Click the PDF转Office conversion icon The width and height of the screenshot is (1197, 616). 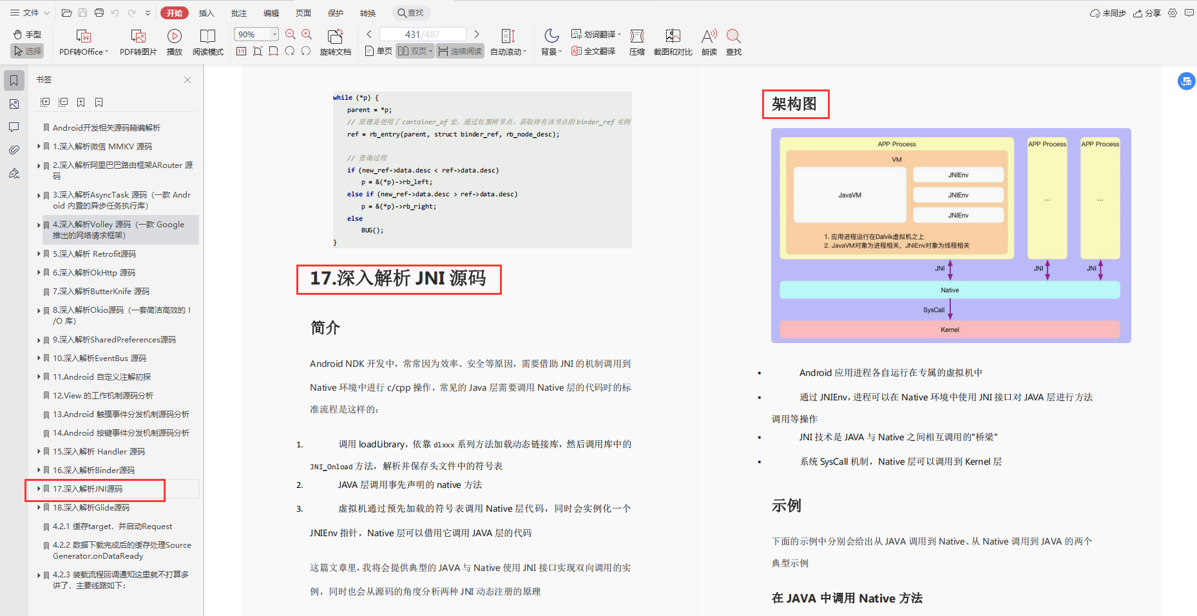pos(83,36)
